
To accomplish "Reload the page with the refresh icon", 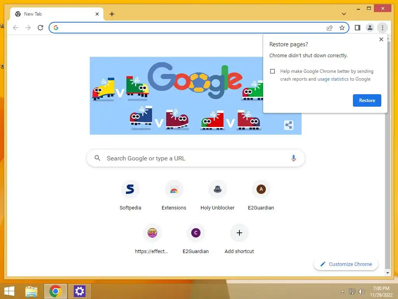I will pos(40,28).
